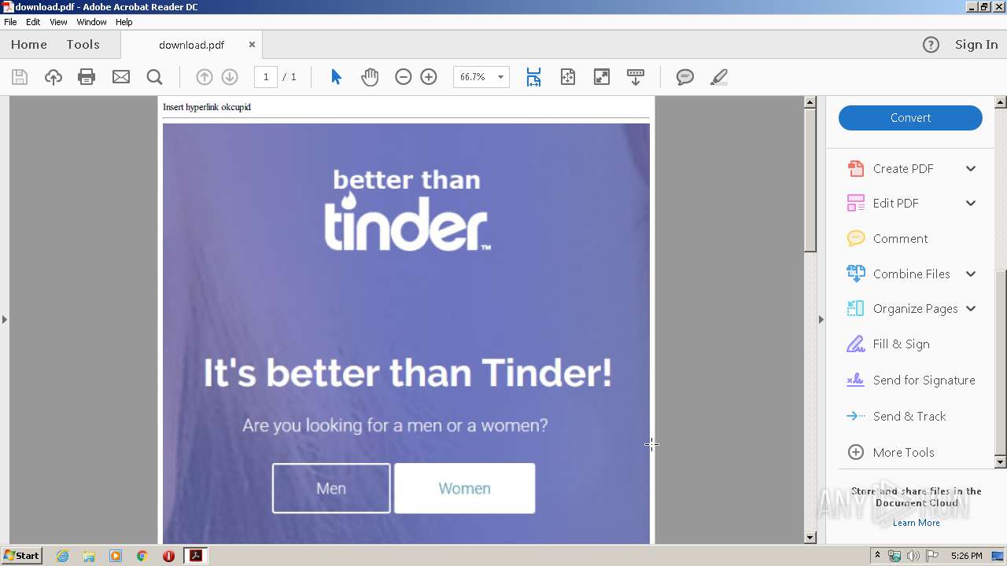Image resolution: width=1007 pixels, height=566 pixels.
Task: Launch Chrome from the taskbar
Action: point(142,556)
